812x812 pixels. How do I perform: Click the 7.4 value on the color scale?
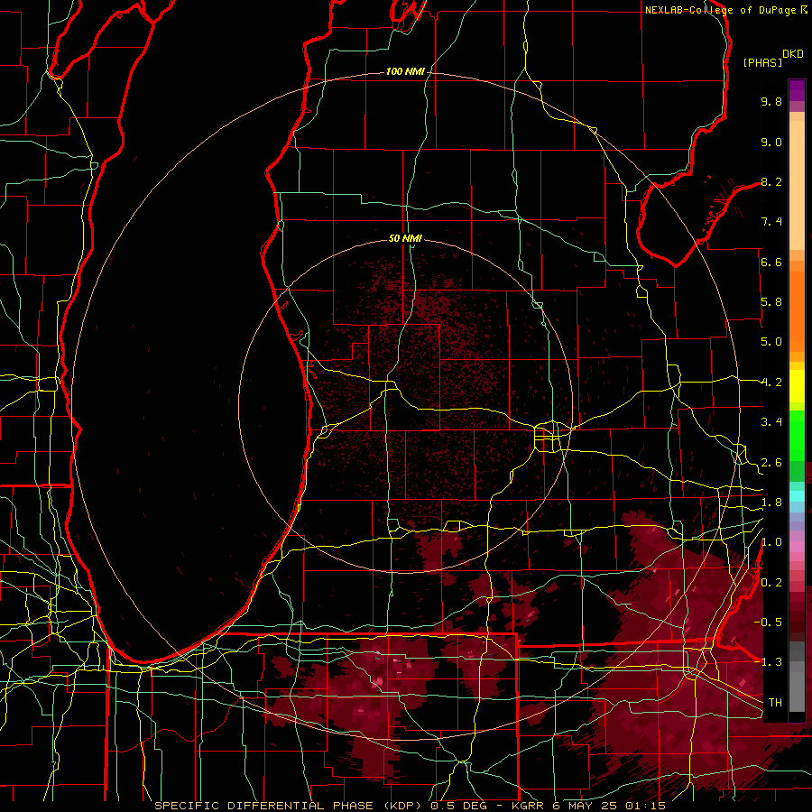coord(771,222)
